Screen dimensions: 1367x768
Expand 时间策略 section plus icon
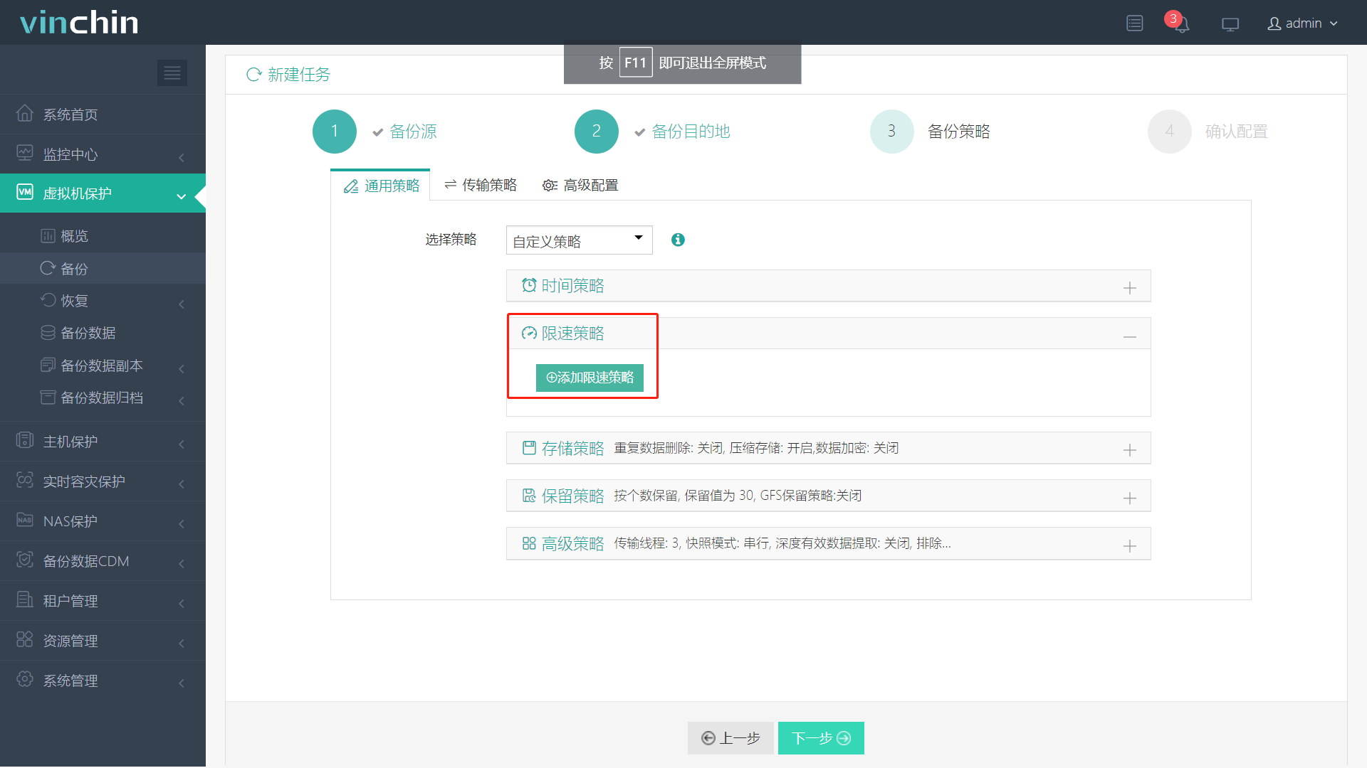point(1129,287)
